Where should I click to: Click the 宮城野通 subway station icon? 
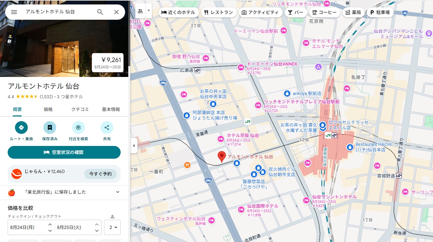pyautogui.click(x=399, y=176)
